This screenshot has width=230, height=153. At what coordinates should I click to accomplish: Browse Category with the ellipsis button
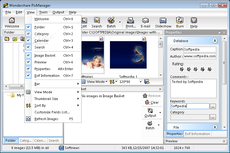click(x=213, y=117)
